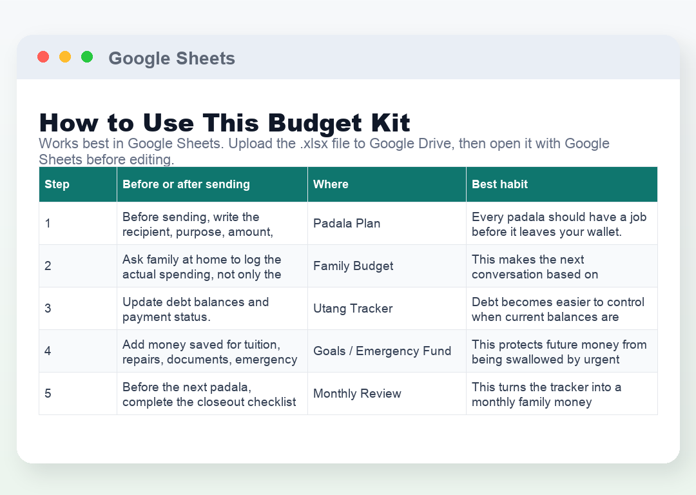The height and width of the screenshot is (495, 696).
Task: Click the Where column header
Action: [387, 184]
